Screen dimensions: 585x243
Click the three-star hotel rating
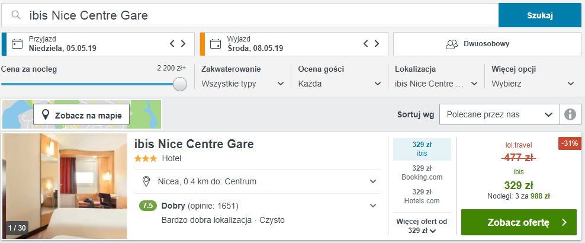point(146,159)
